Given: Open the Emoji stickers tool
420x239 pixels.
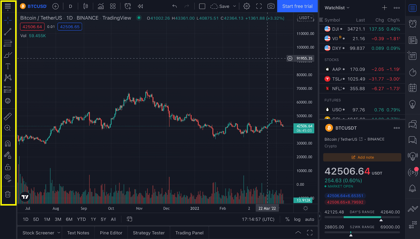Looking at the screenshot, I should pos(8,101).
